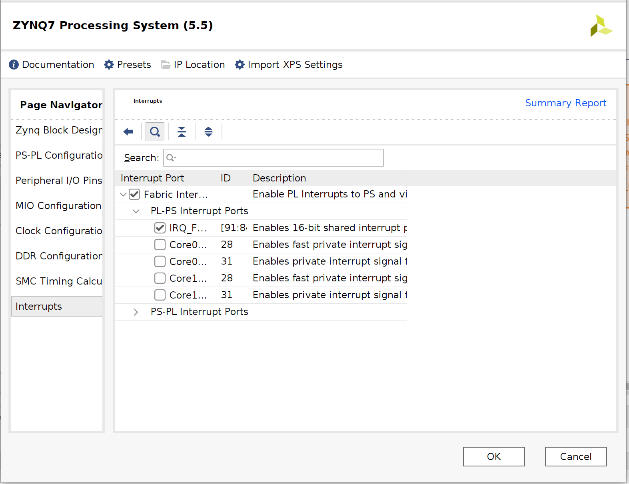The height and width of the screenshot is (484, 629).
Task: Open Presets gear menu
Action: pyautogui.click(x=109, y=65)
